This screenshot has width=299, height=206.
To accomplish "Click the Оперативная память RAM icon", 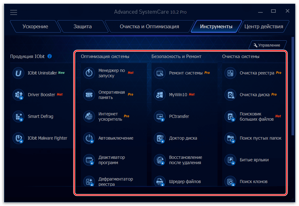I will (89, 95).
